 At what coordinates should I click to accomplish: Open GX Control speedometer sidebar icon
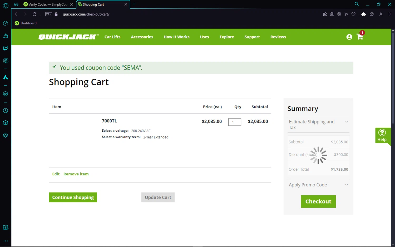click(x=6, y=23)
